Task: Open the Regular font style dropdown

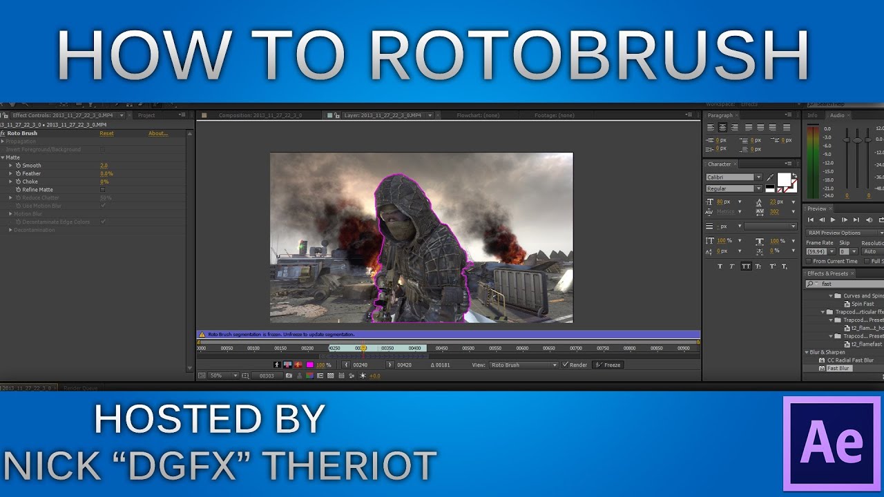Action: click(734, 188)
